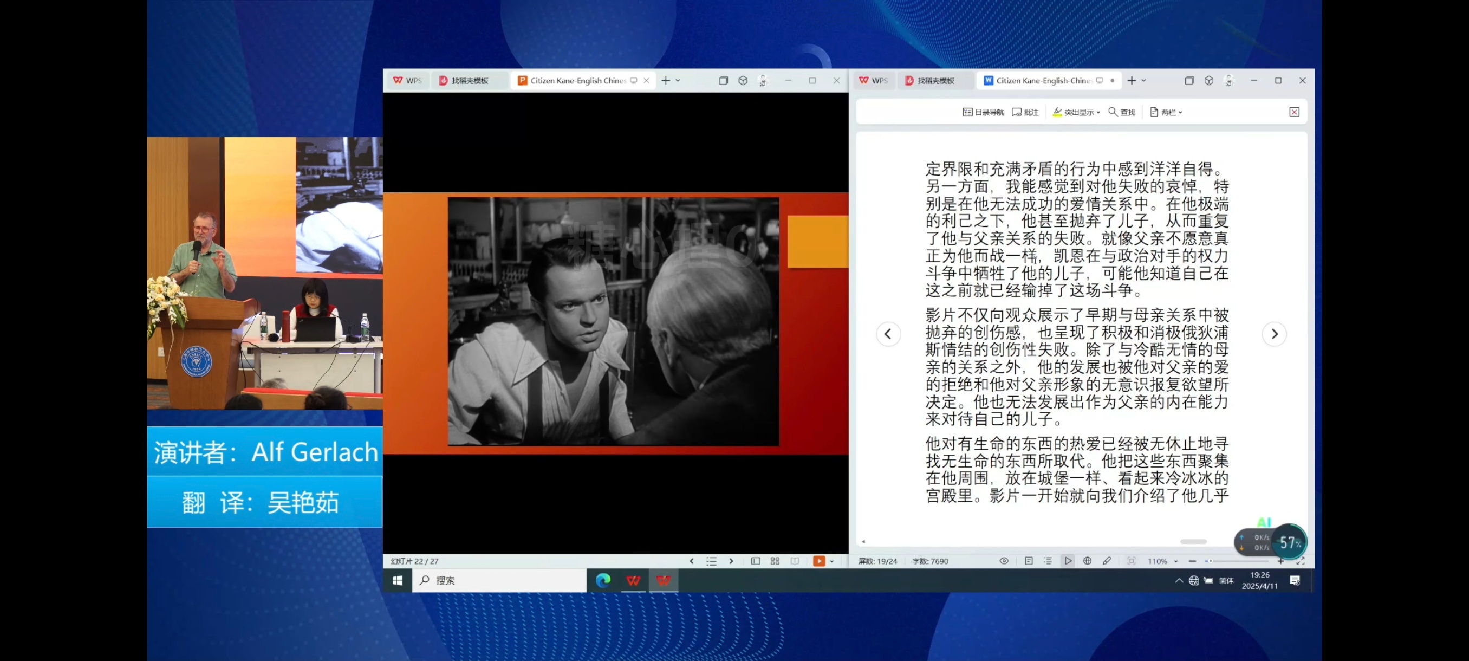Enter fullscreen via expand arrows icon
This screenshot has width=1469, height=661.
[x=1301, y=561]
